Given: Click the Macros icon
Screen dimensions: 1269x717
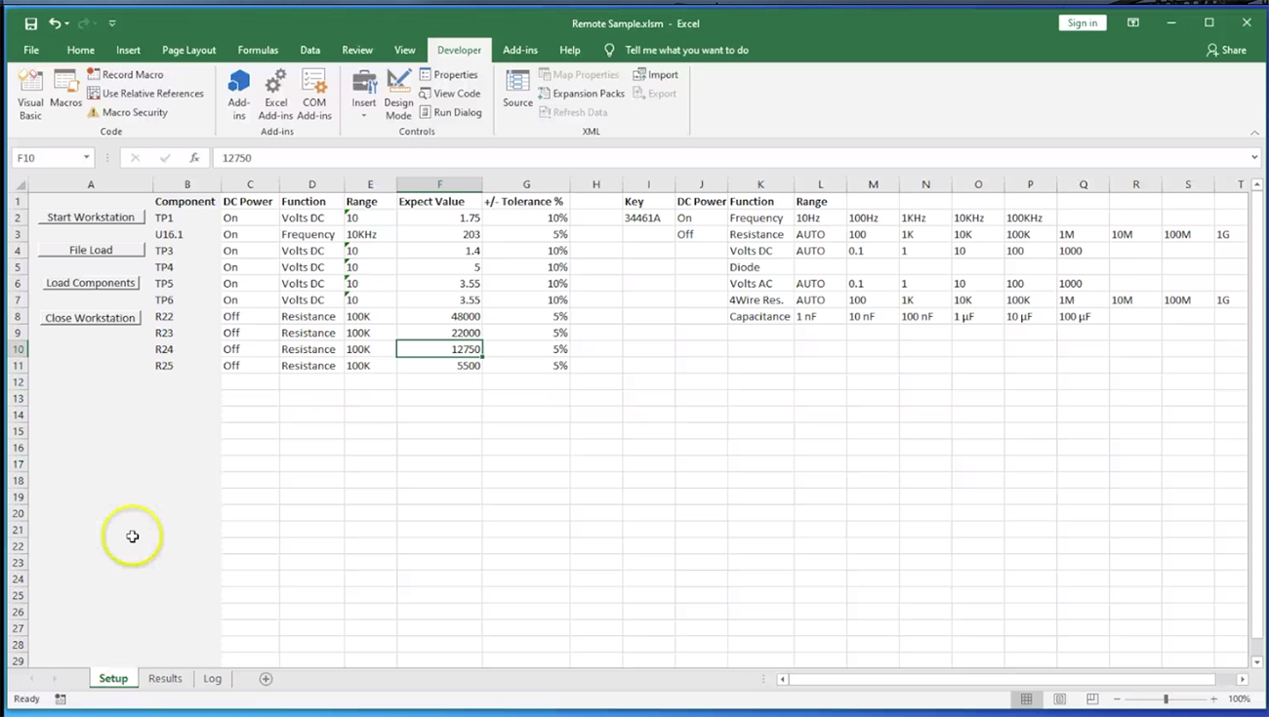Looking at the screenshot, I should (65, 88).
